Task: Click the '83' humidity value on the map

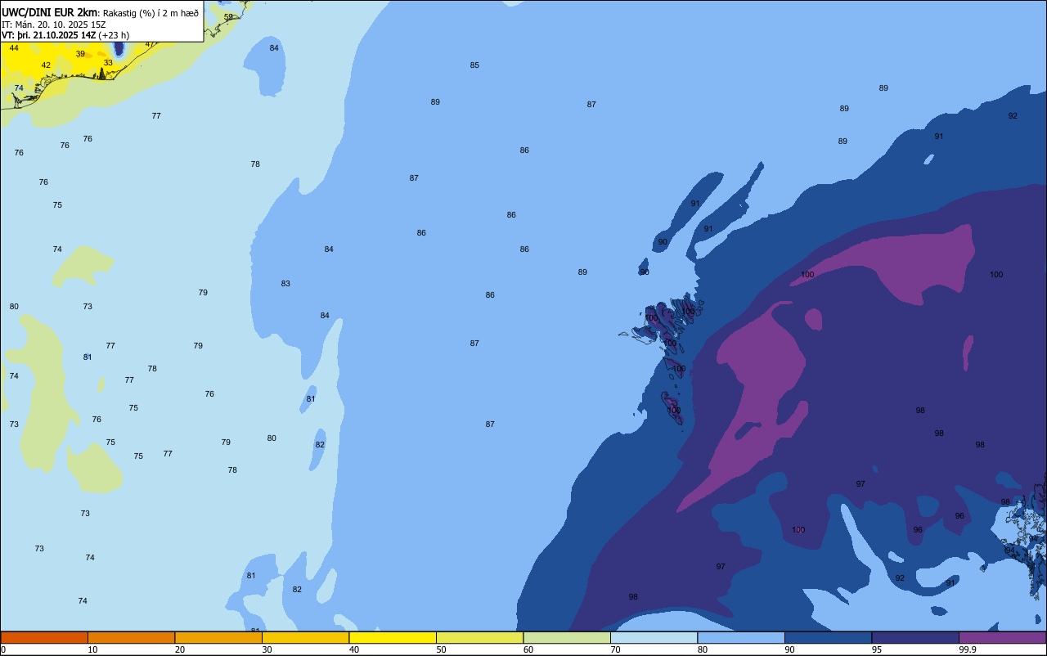Action: tap(285, 284)
